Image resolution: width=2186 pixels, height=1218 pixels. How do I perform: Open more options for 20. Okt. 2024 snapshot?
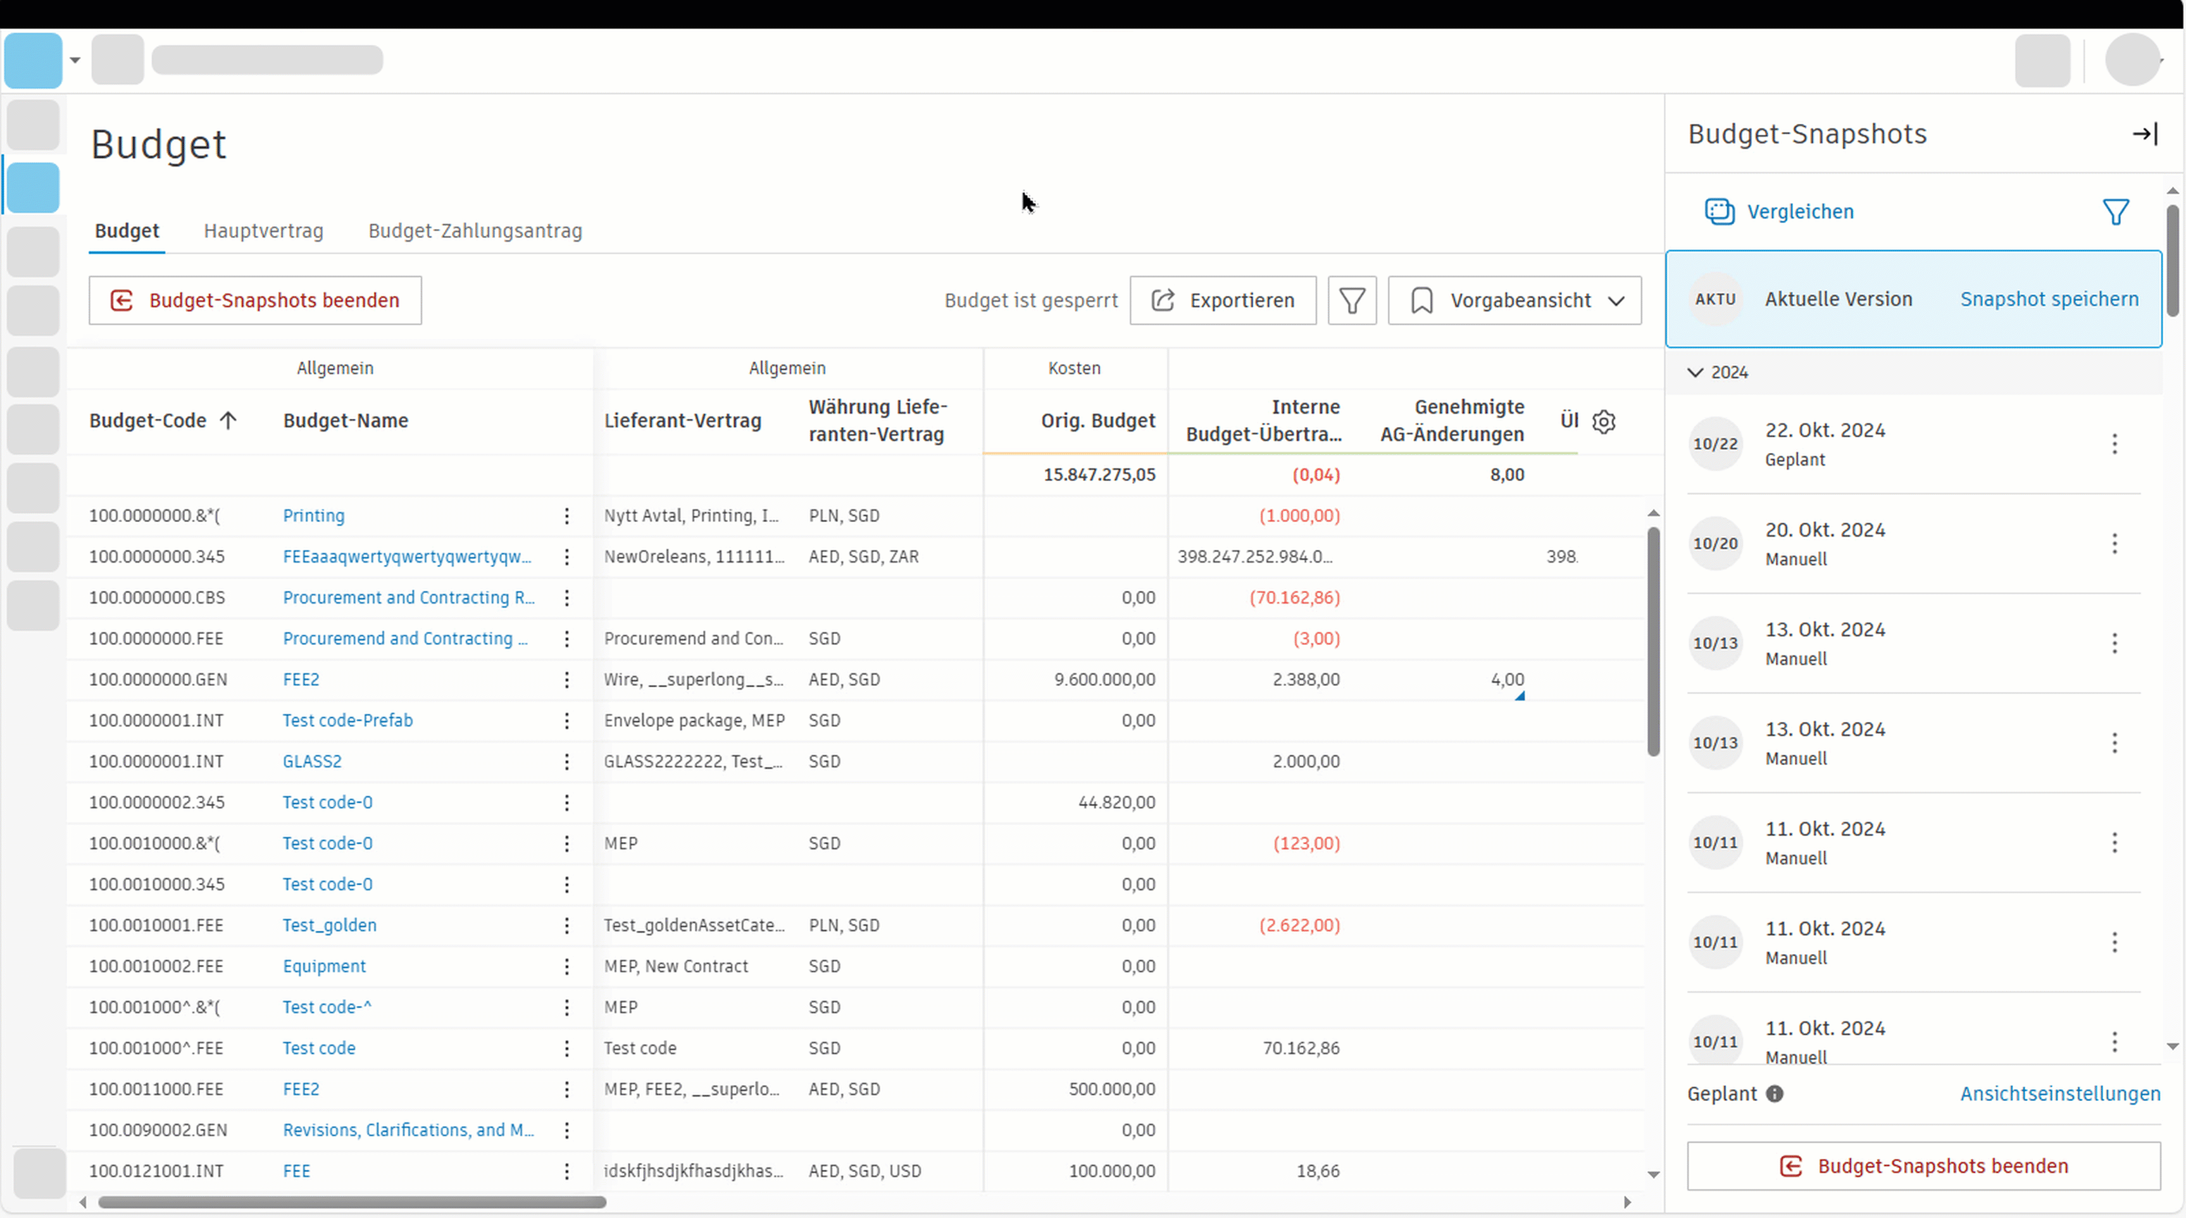tap(2114, 544)
